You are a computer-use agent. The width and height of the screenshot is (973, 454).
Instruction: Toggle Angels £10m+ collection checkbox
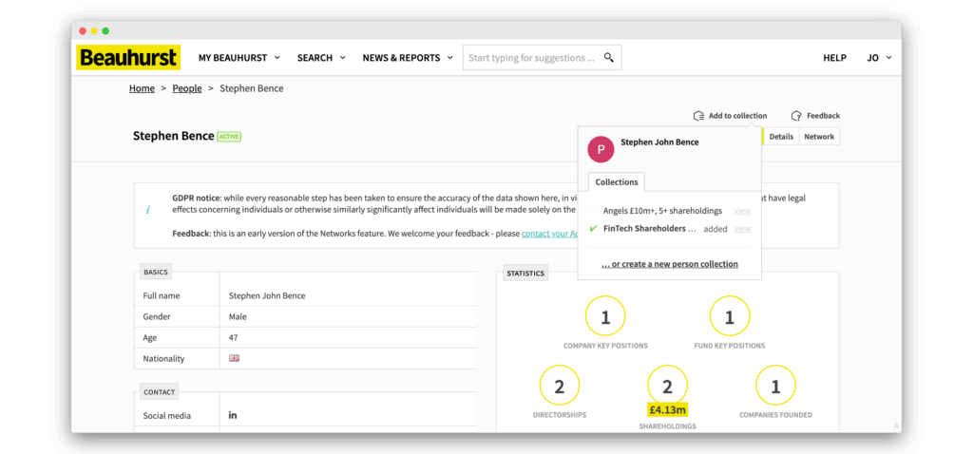593,211
